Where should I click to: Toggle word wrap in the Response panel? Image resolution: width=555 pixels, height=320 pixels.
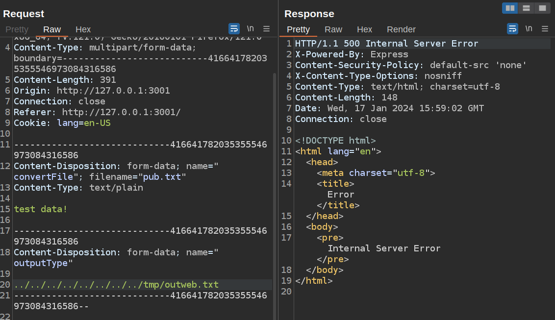[x=512, y=28]
